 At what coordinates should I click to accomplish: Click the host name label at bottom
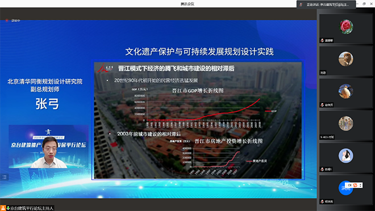32,208
